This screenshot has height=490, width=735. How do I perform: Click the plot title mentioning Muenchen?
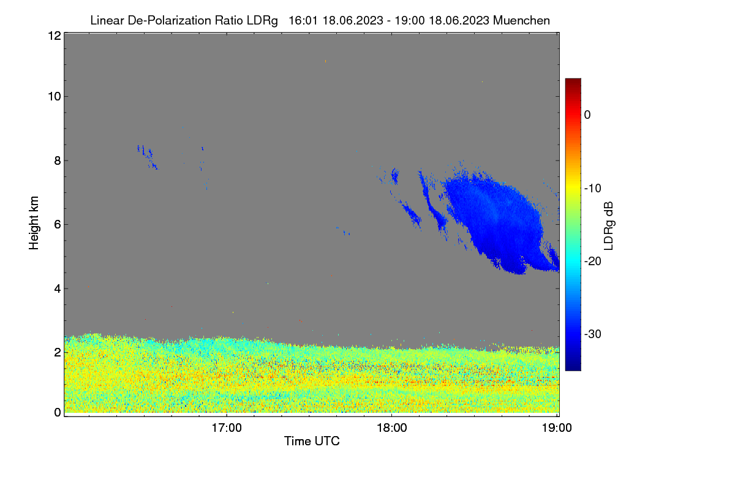(x=320, y=20)
